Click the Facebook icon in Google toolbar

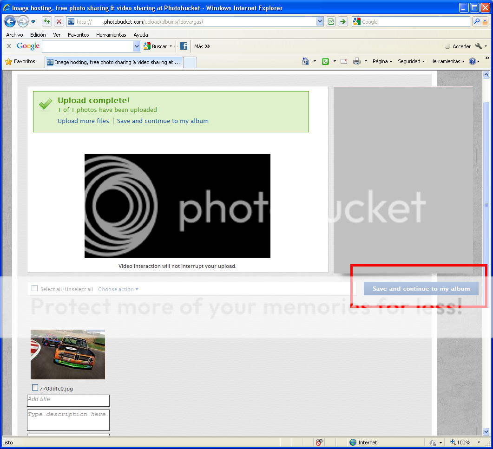(184, 46)
